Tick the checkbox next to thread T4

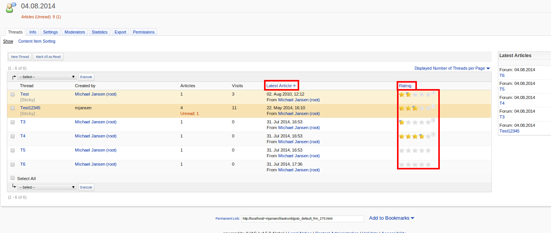(13, 136)
